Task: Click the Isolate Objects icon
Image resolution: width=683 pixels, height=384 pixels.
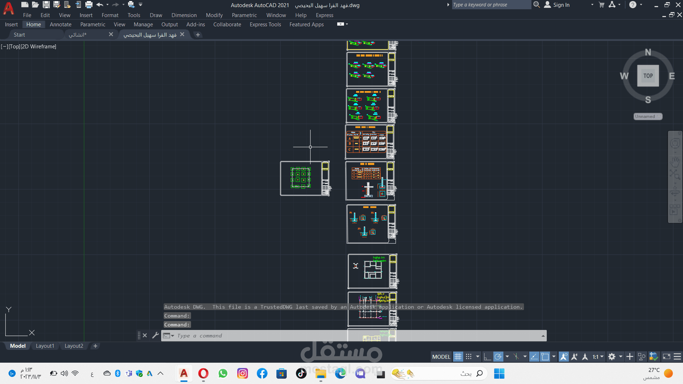Action: pos(642,357)
